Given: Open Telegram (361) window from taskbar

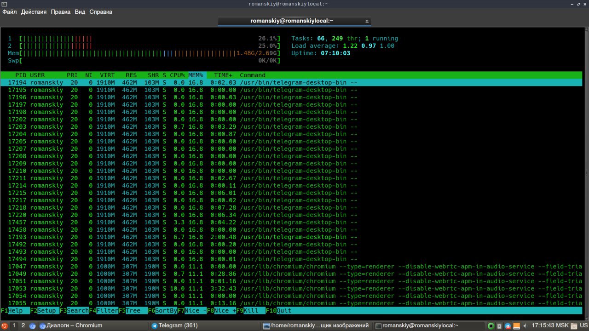Looking at the screenshot, I should click(205, 325).
